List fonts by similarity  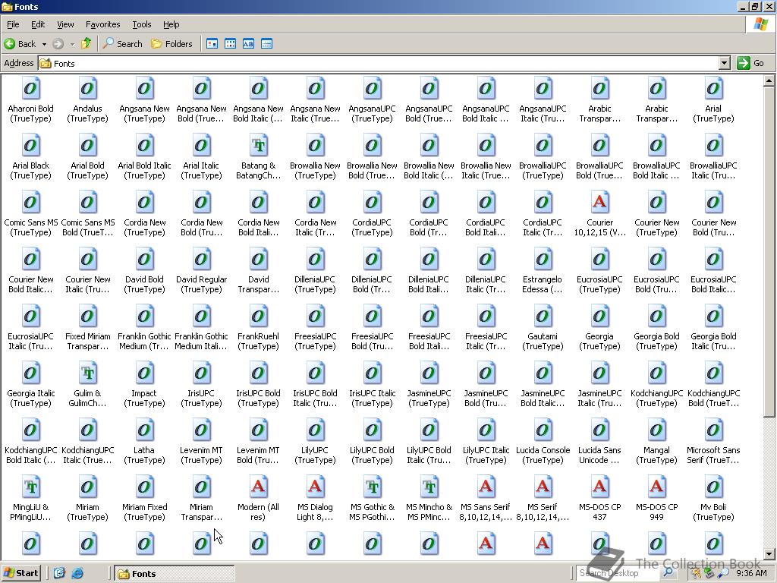(248, 43)
